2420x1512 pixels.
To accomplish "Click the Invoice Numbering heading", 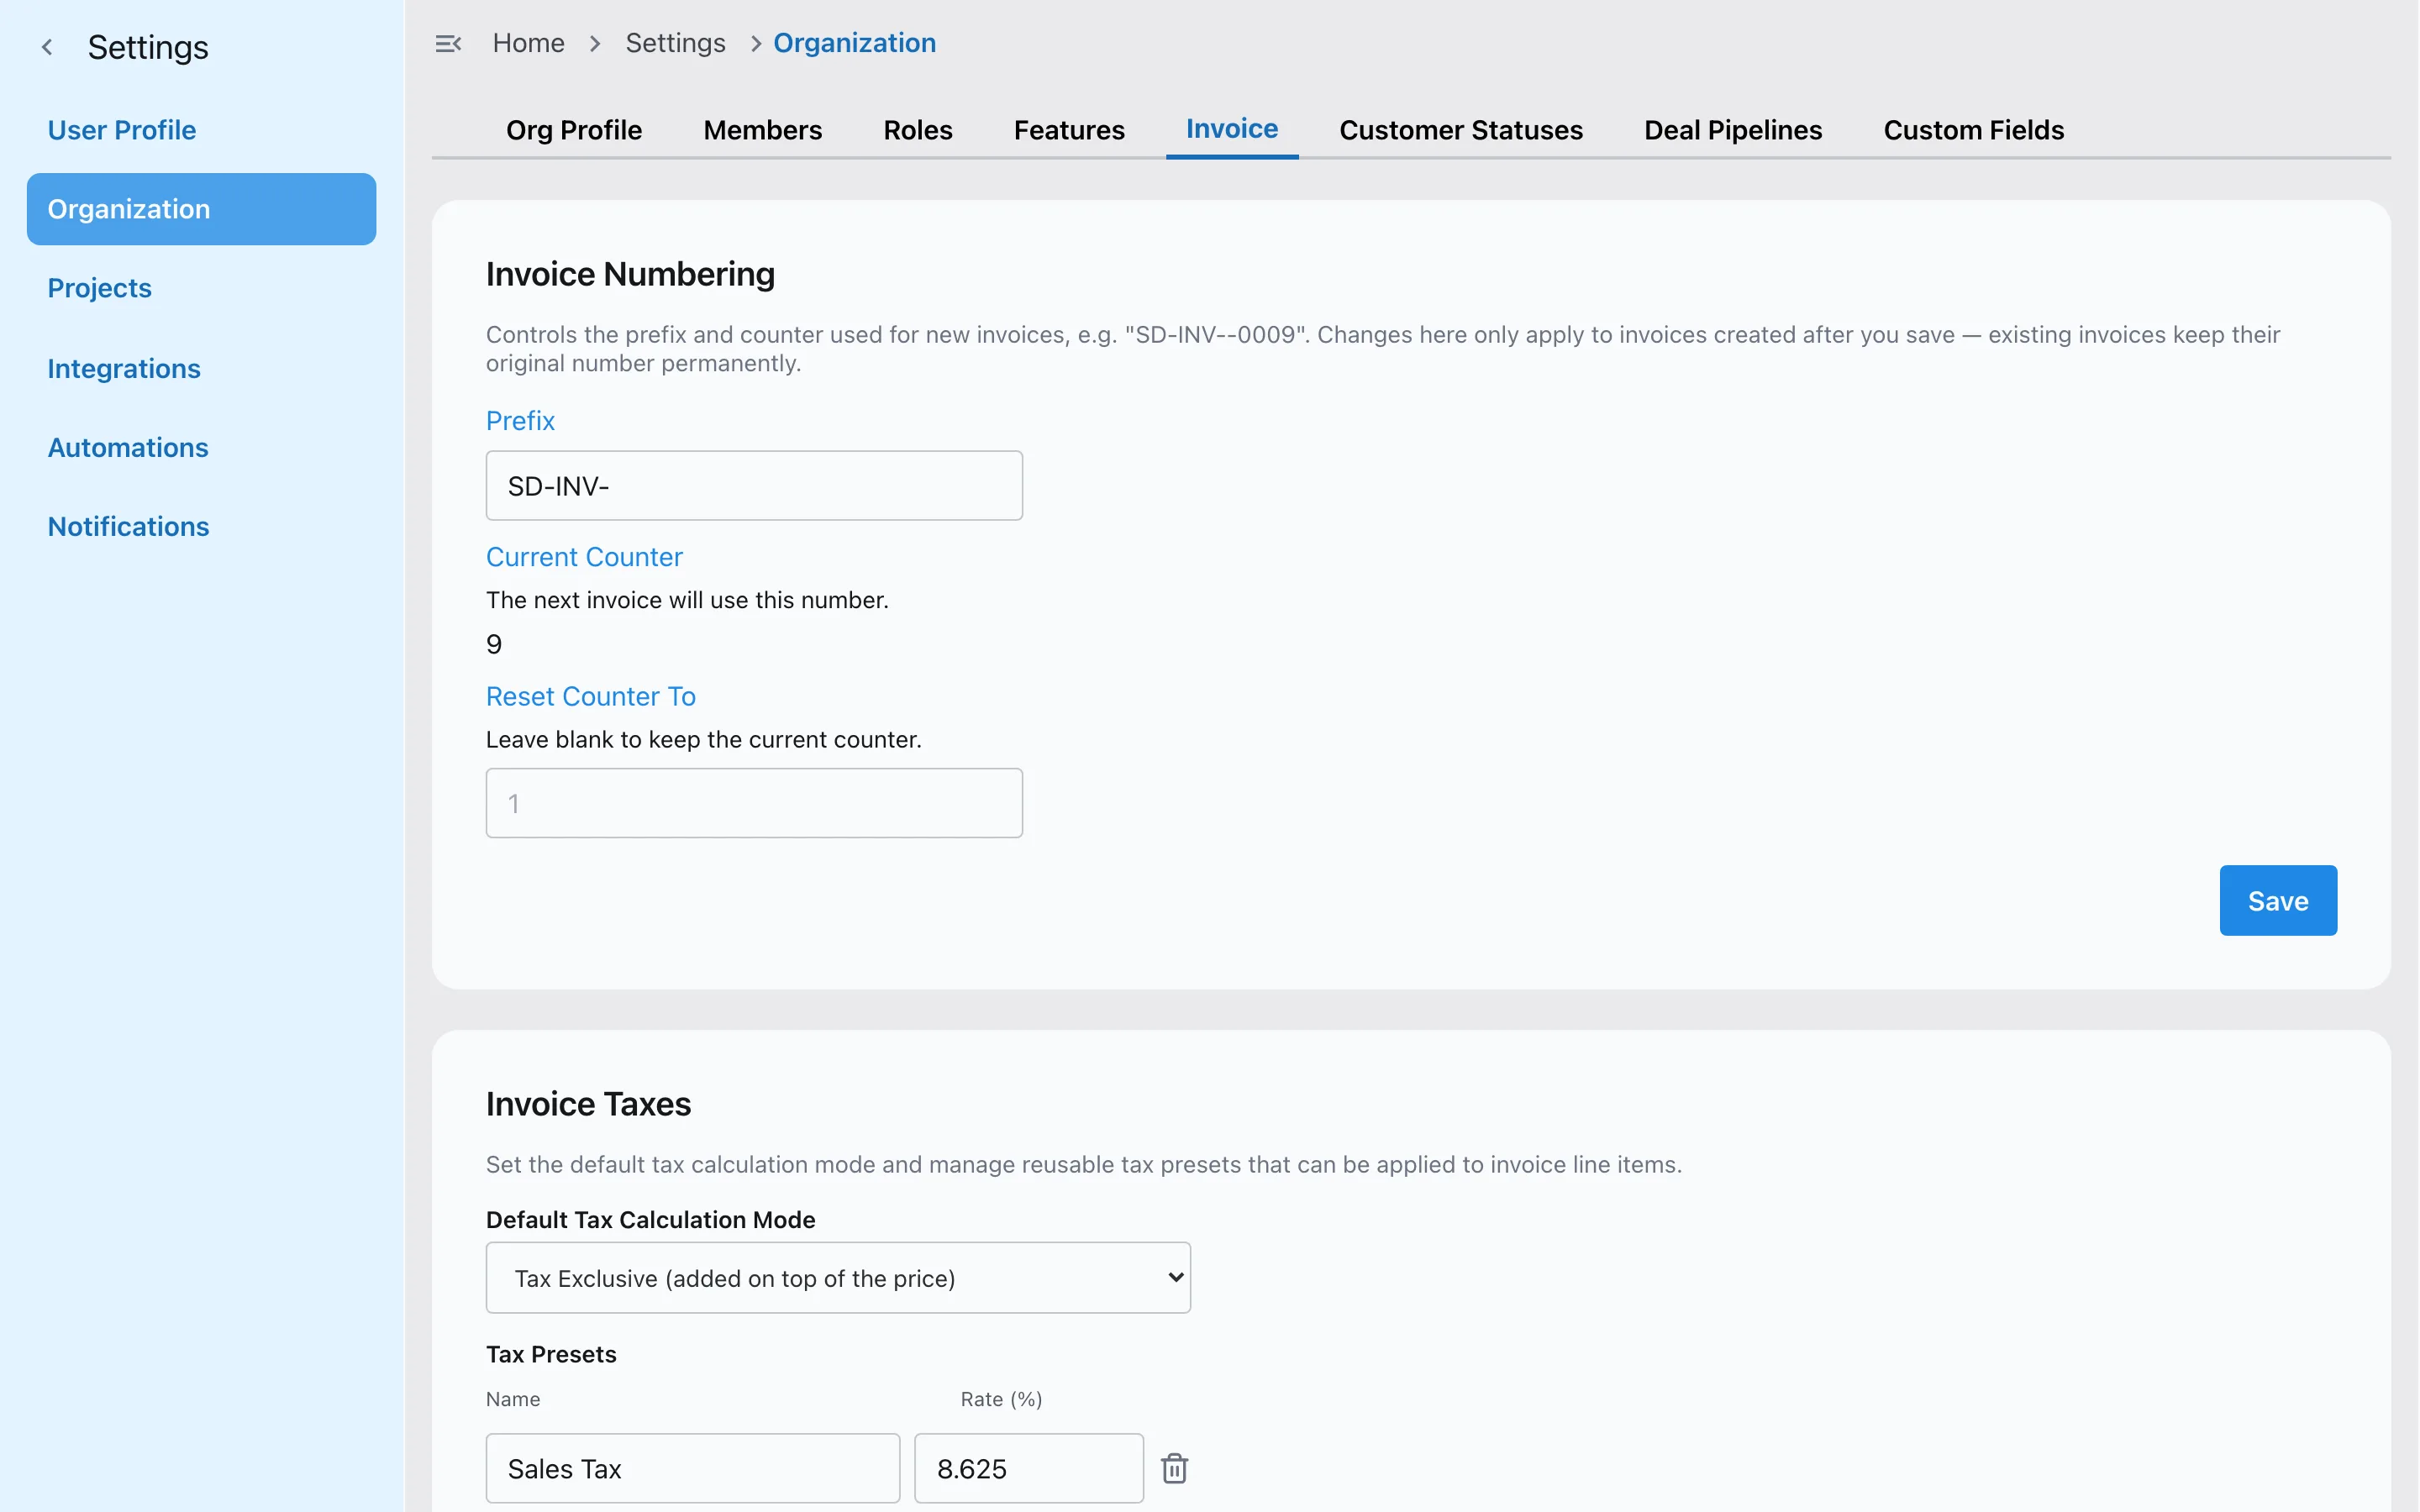I will tap(630, 274).
